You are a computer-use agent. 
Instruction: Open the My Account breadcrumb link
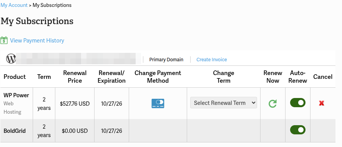point(14,5)
